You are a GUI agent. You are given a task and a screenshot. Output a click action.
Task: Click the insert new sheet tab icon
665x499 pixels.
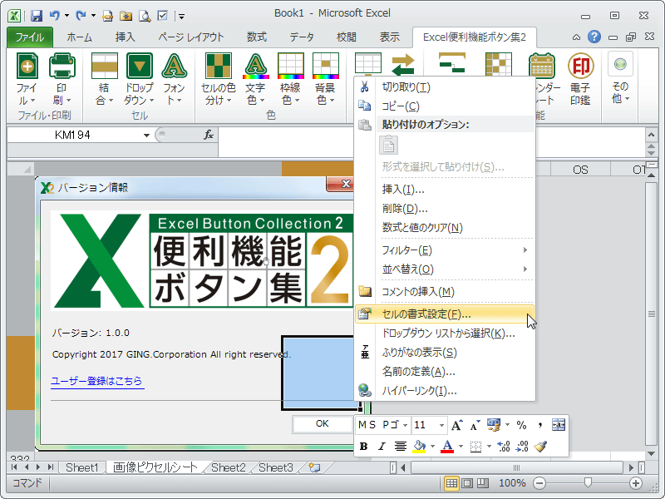314,467
